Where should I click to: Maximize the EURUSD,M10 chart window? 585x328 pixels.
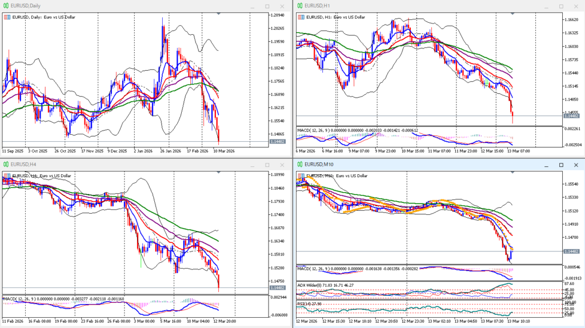[x=560, y=165]
